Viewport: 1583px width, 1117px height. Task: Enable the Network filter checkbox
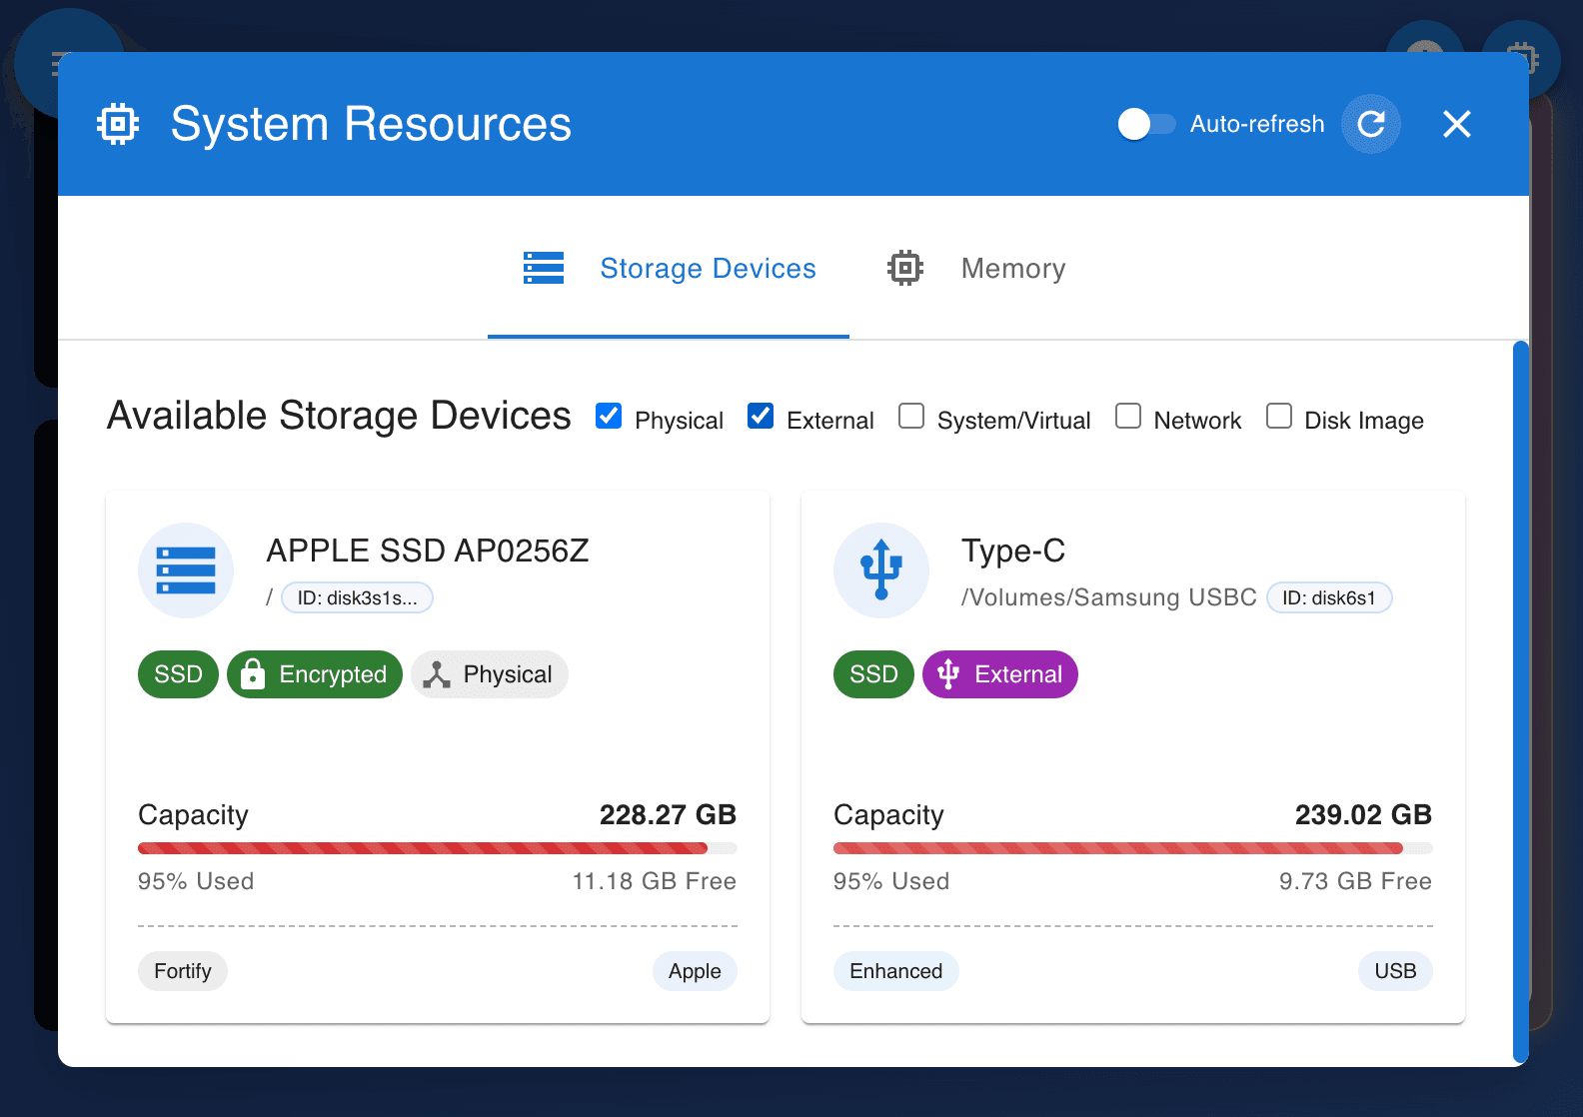[1128, 416]
